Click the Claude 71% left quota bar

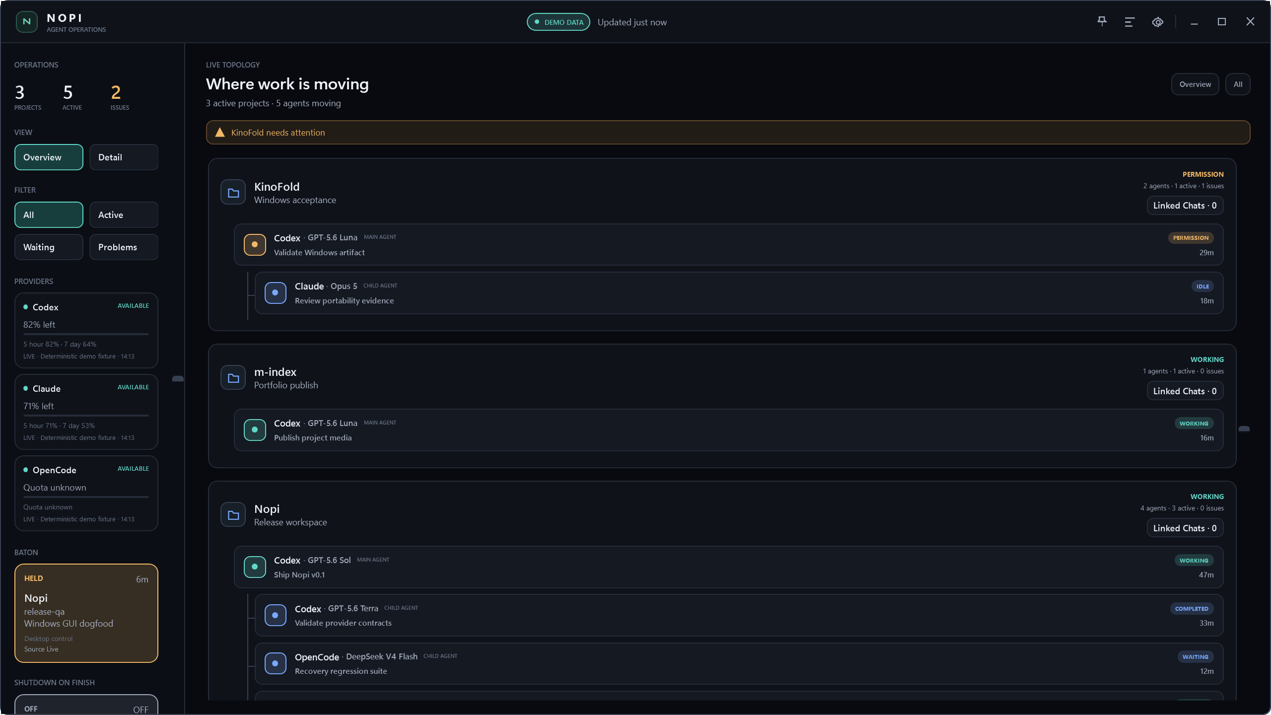coord(86,416)
